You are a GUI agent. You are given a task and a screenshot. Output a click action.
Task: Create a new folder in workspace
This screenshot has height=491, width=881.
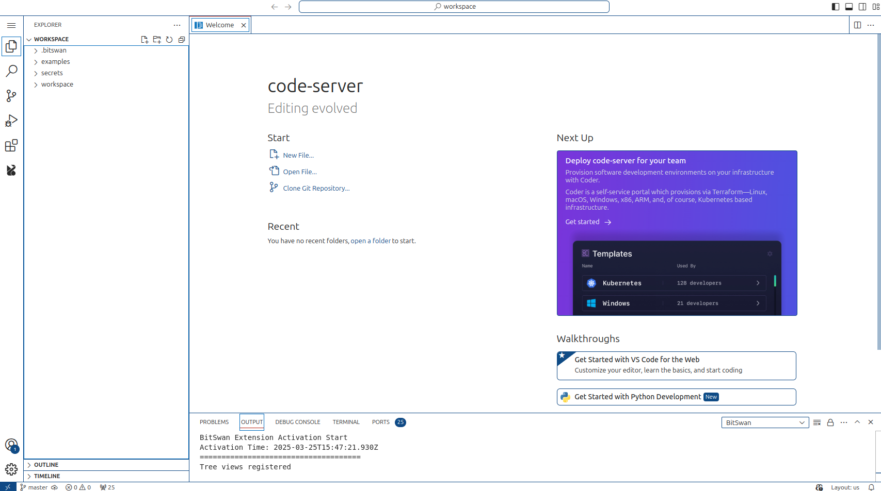pos(157,40)
